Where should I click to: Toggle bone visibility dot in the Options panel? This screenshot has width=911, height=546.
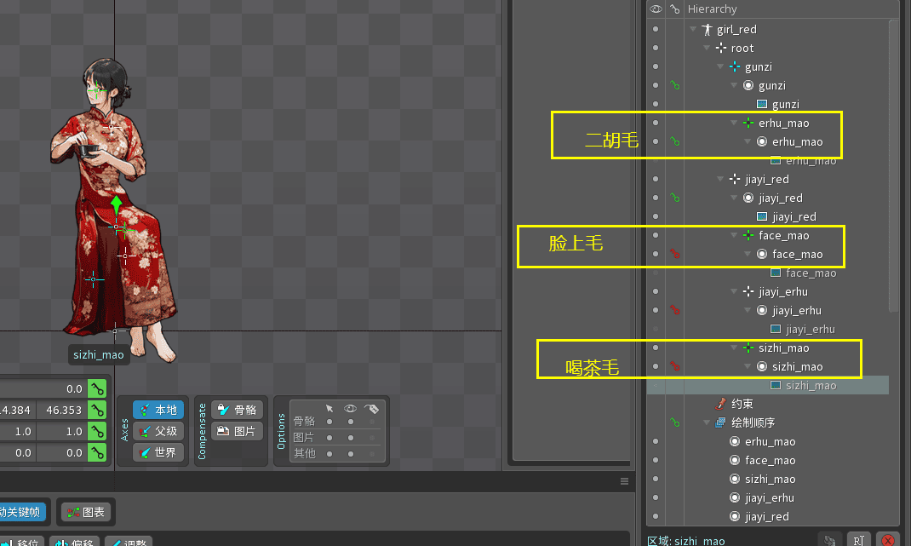click(350, 421)
